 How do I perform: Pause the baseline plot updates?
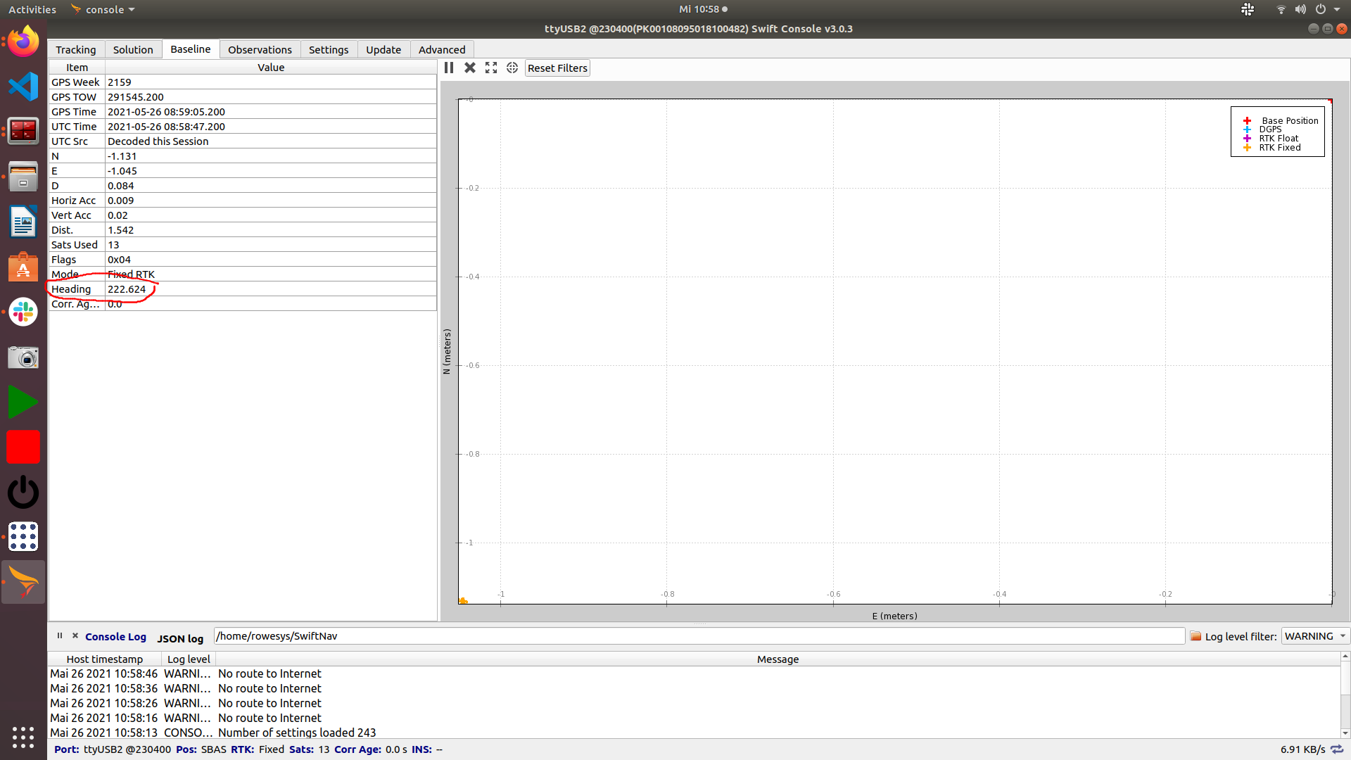[448, 68]
